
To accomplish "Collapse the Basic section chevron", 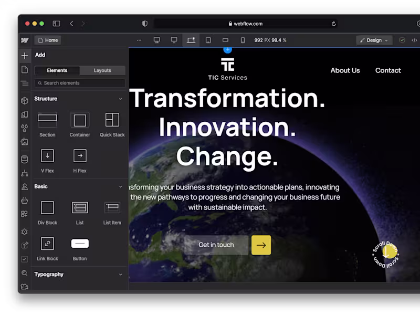I will 121,187.
